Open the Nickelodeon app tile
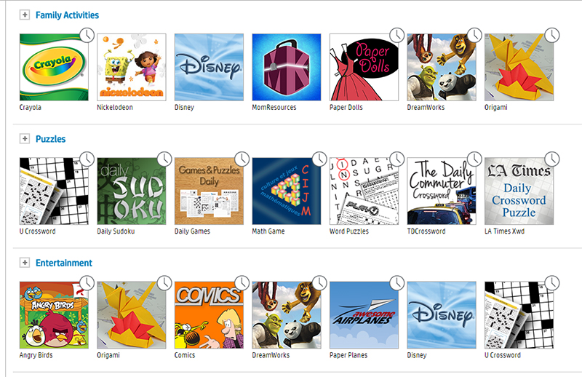 click(132, 67)
